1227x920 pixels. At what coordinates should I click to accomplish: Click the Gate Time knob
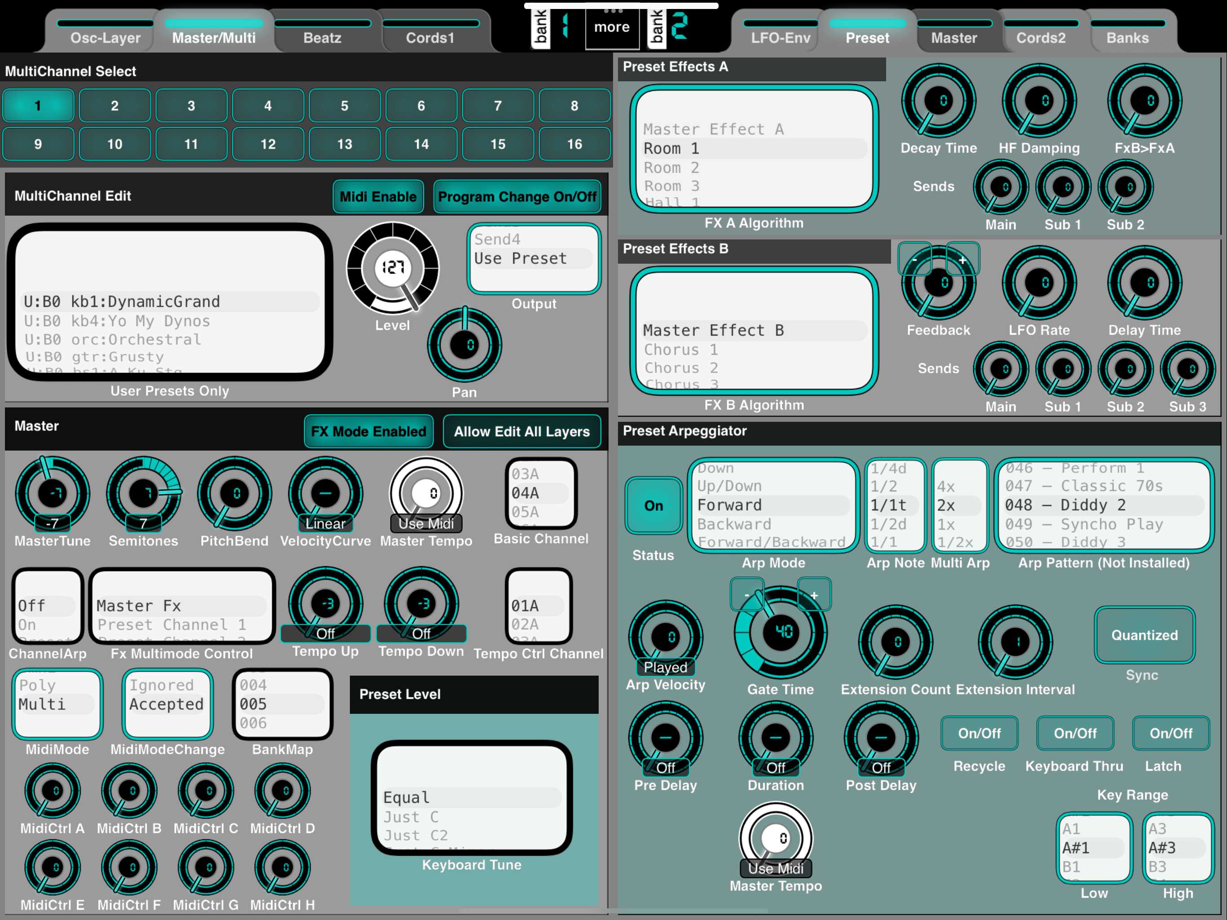pos(781,632)
